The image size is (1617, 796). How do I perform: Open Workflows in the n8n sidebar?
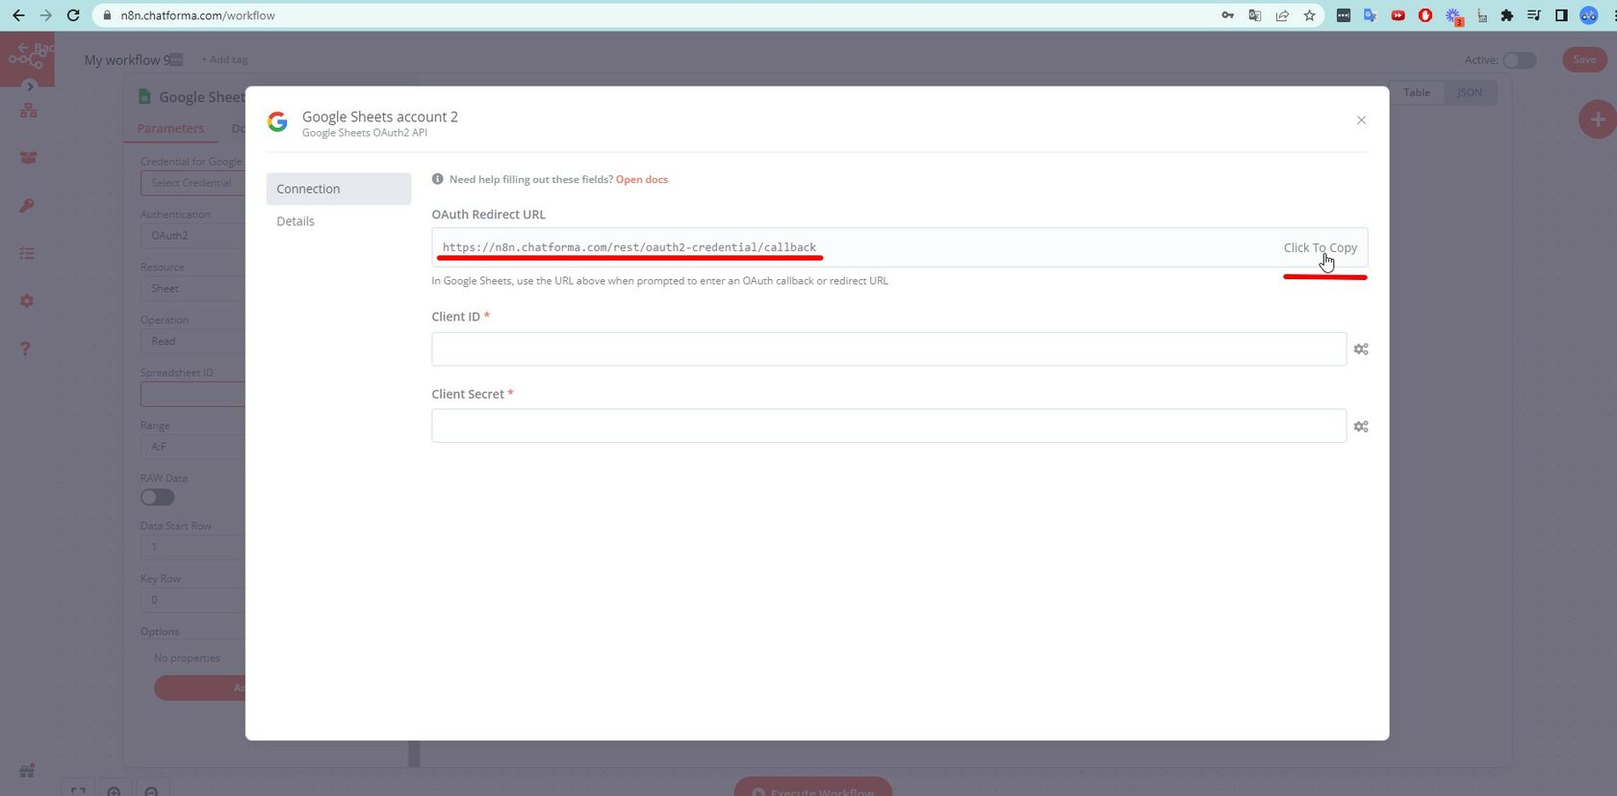pyautogui.click(x=28, y=111)
